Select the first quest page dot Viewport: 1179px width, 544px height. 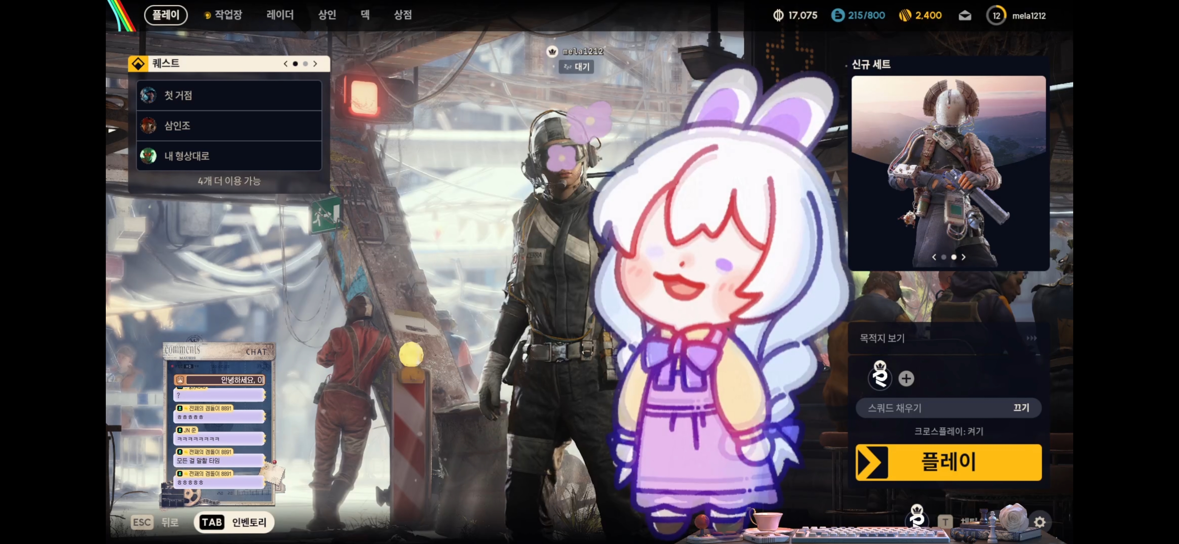click(x=295, y=63)
